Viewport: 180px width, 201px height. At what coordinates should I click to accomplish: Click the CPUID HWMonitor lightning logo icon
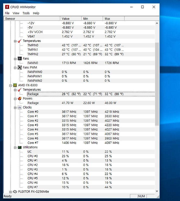tap(7, 7)
